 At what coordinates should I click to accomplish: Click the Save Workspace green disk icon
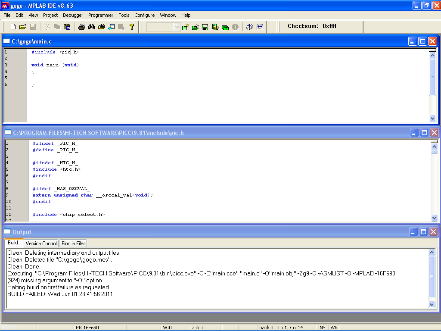pyautogui.click(x=205, y=27)
